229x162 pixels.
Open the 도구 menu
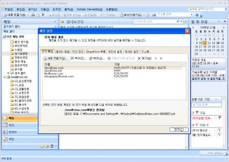pyautogui.click(x=57, y=9)
